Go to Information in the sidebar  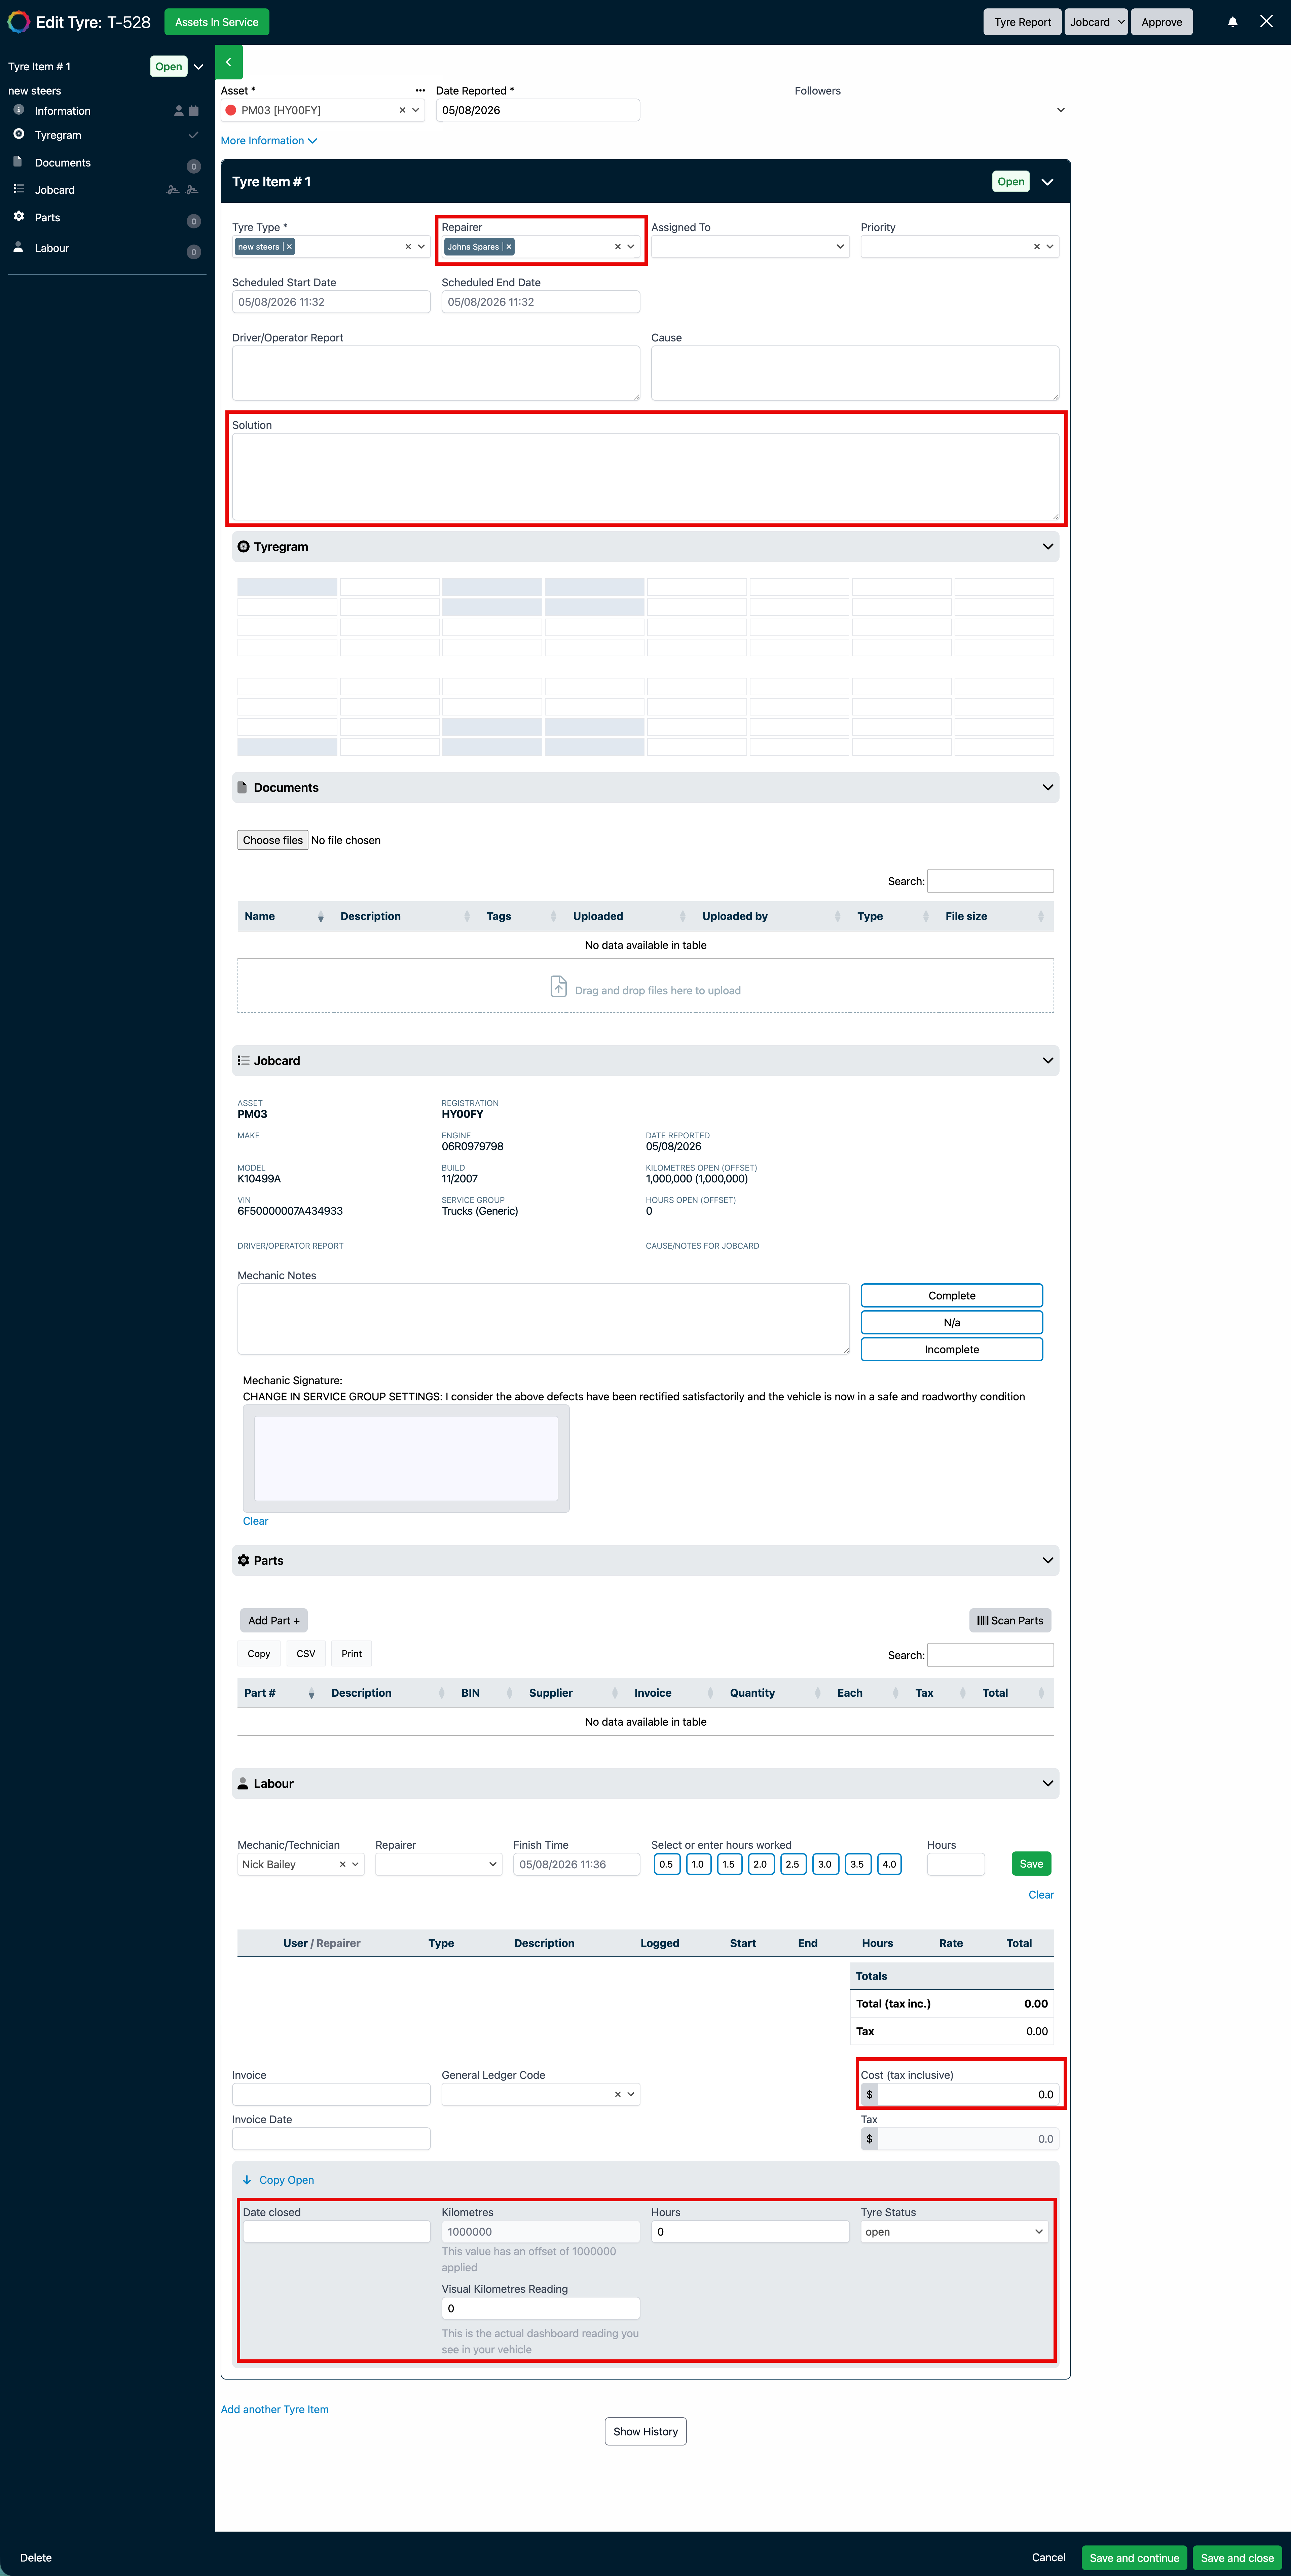coord(62,111)
